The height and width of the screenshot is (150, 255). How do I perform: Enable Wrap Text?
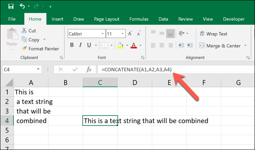pos(214,34)
